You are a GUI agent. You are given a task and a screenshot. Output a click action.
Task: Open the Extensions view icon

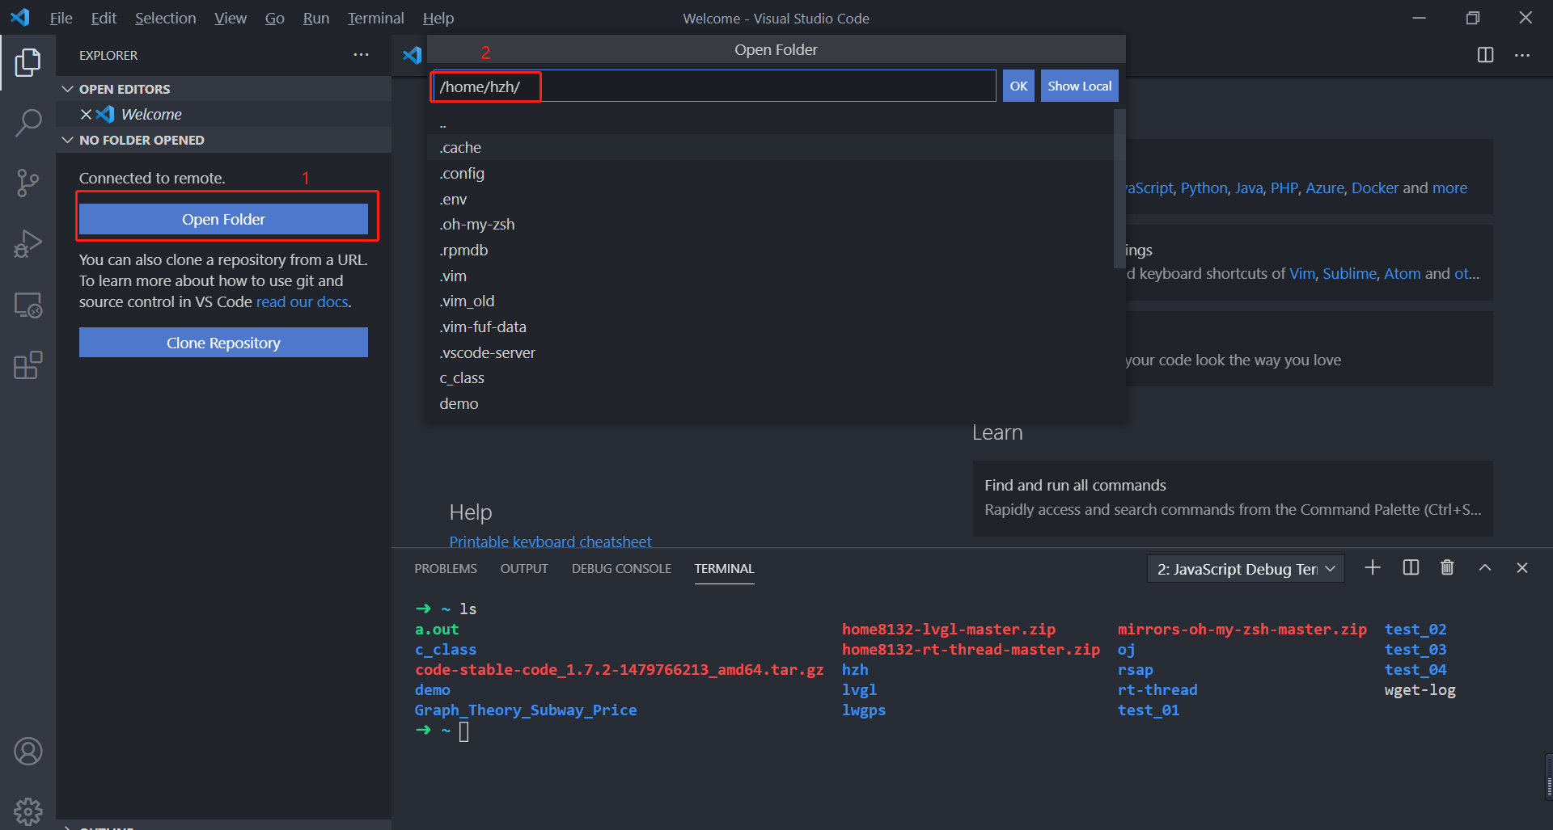pyautogui.click(x=28, y=365)
